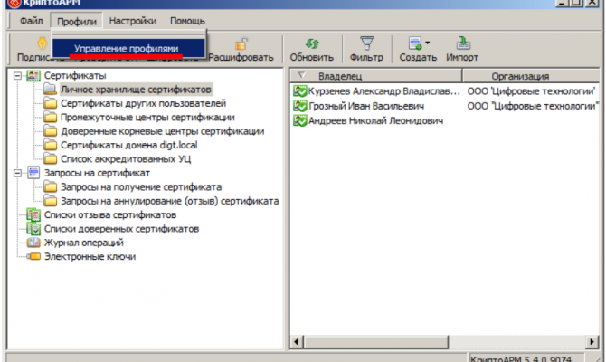The height and width of the screenshot is (362, 606).
Task: Click organization cell in Грозный row
Action: tap(533, 106)
